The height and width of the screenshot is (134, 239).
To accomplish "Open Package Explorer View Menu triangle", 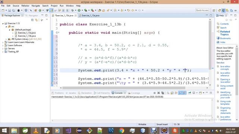I will (x=47, y=20).
